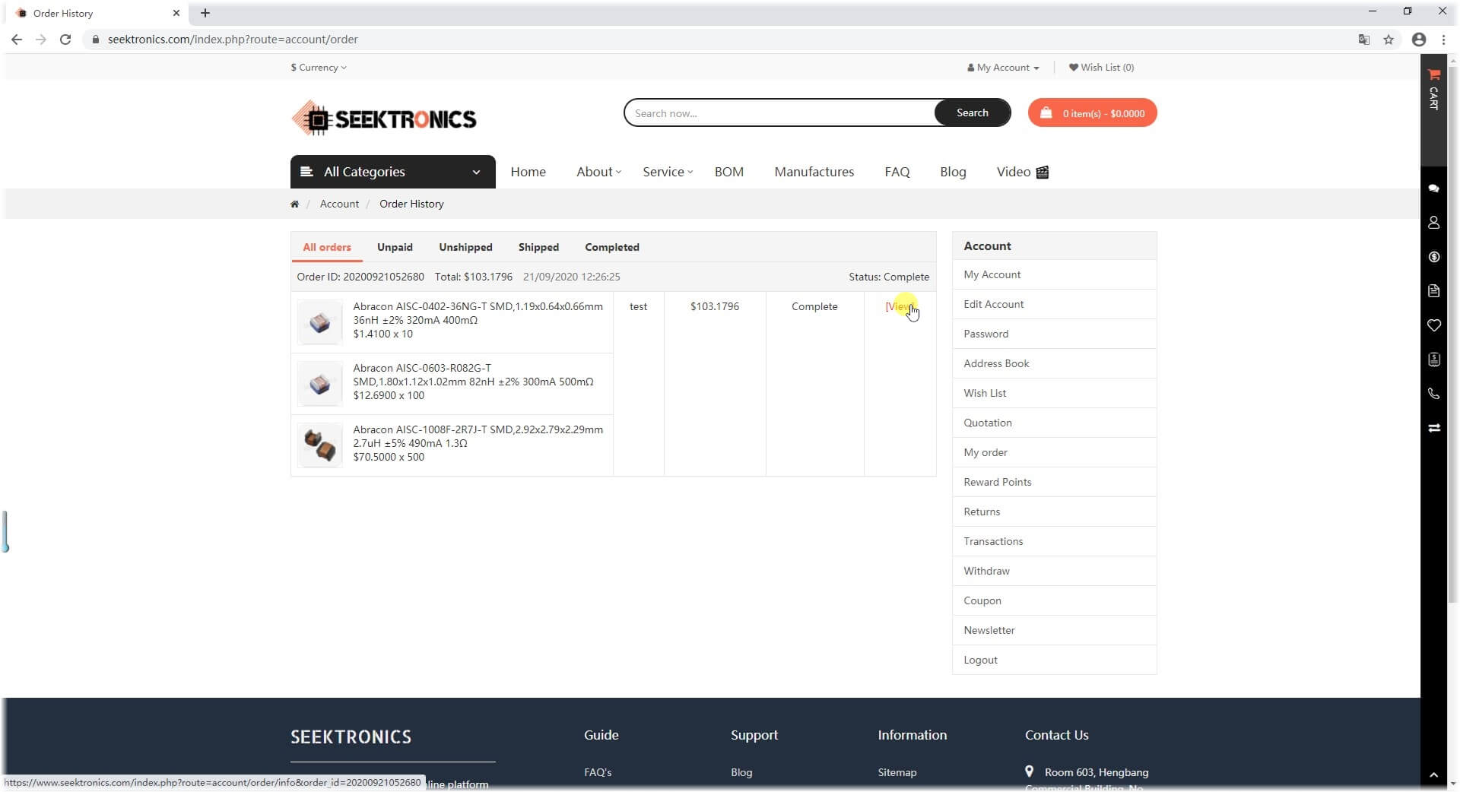Click the chat bubble sidebar icon
The height and width of the screenshot is (792, 1460).
pos(1433,188)
